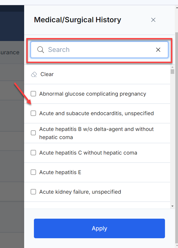Click the Acute kidney failure, unspecified label

pyautogui.click(x=80, y=192)
